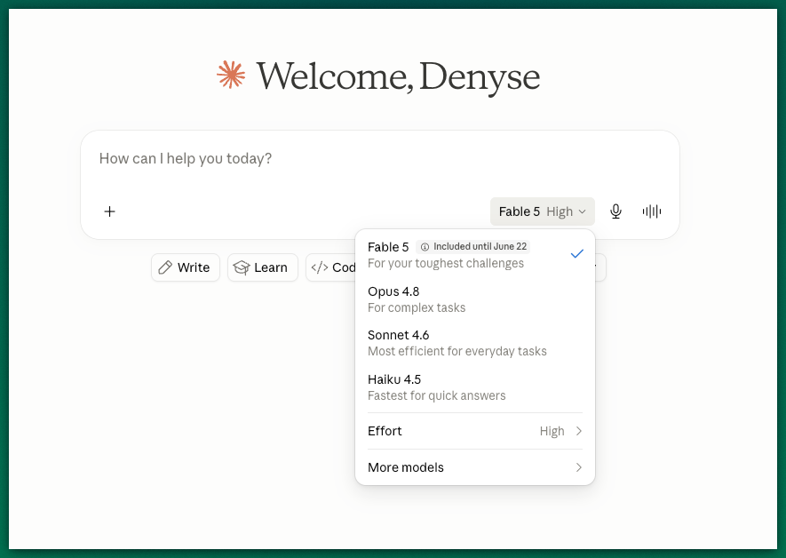Pick Haiku 4.5 model
Viewport: 786px width, 558px height.
pos(474,387)
